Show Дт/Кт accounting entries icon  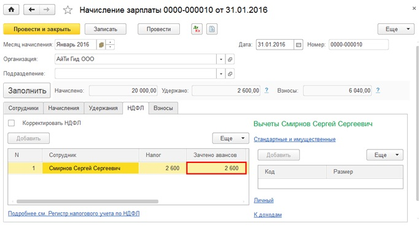197,29
